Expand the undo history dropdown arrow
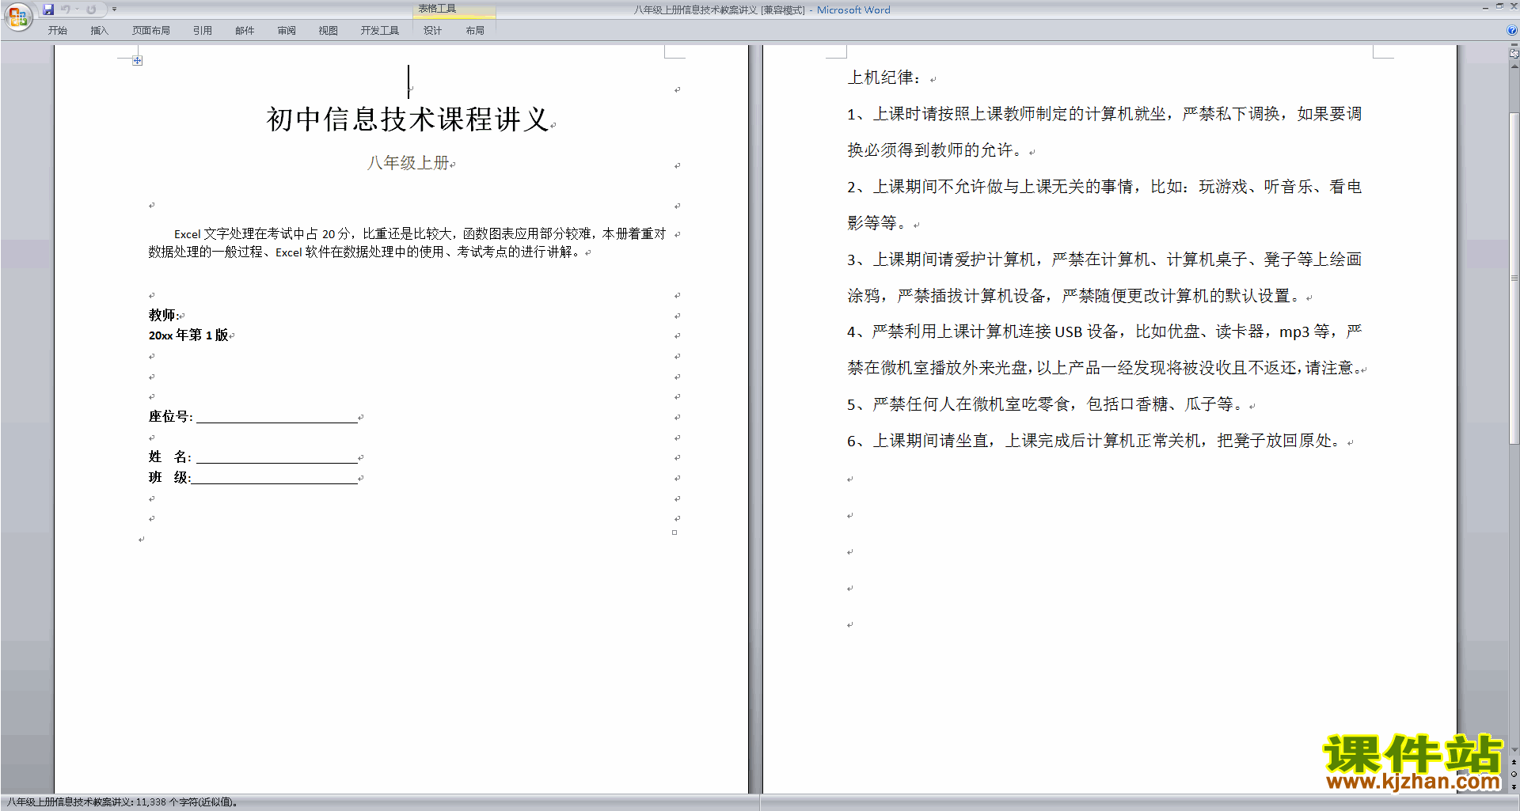The width and height of the screenshot is (1520, 811). (x=77, y=9)
